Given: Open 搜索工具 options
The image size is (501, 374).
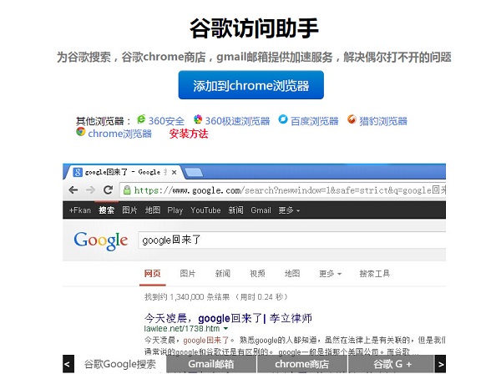Looking at the screenshot, I should pos(375,274).
